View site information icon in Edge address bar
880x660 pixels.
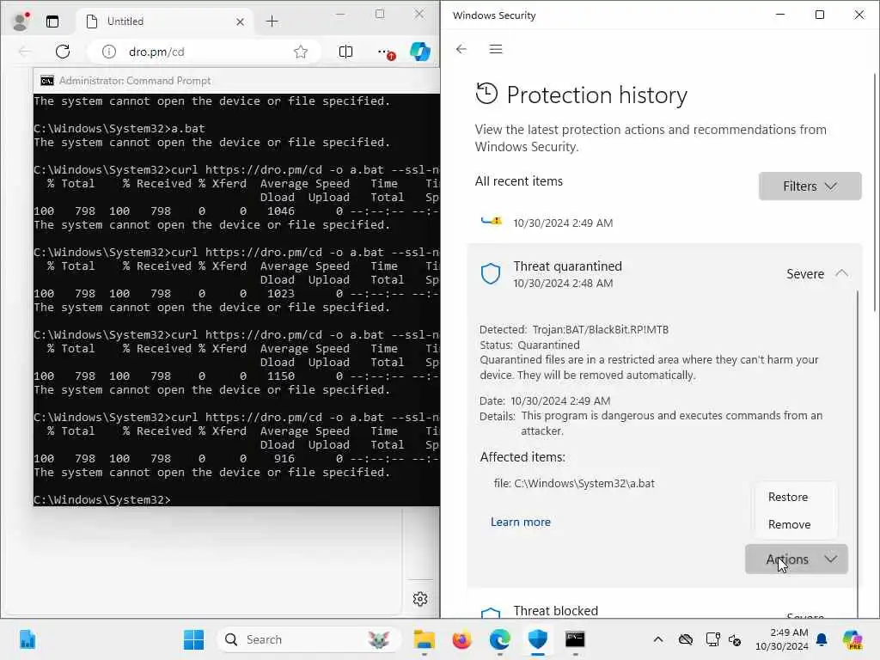[x=109, y=52]
